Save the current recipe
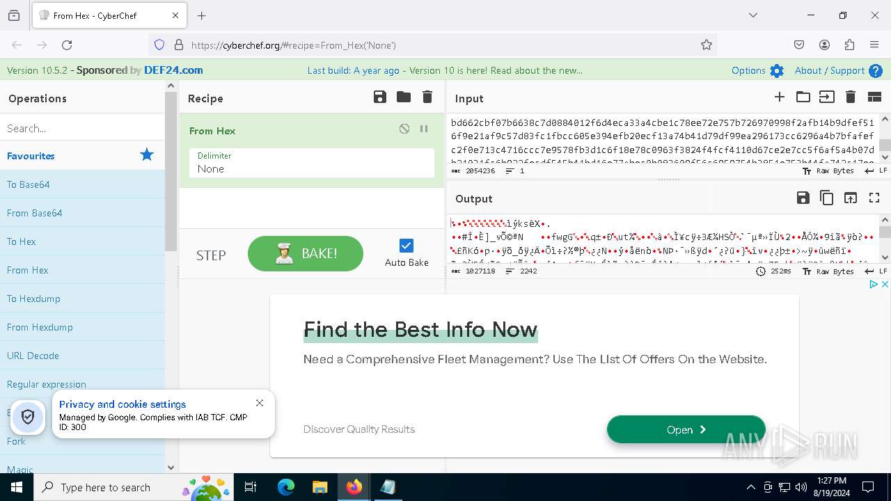This screenshot has width=891, height=501. click(380, 97)
